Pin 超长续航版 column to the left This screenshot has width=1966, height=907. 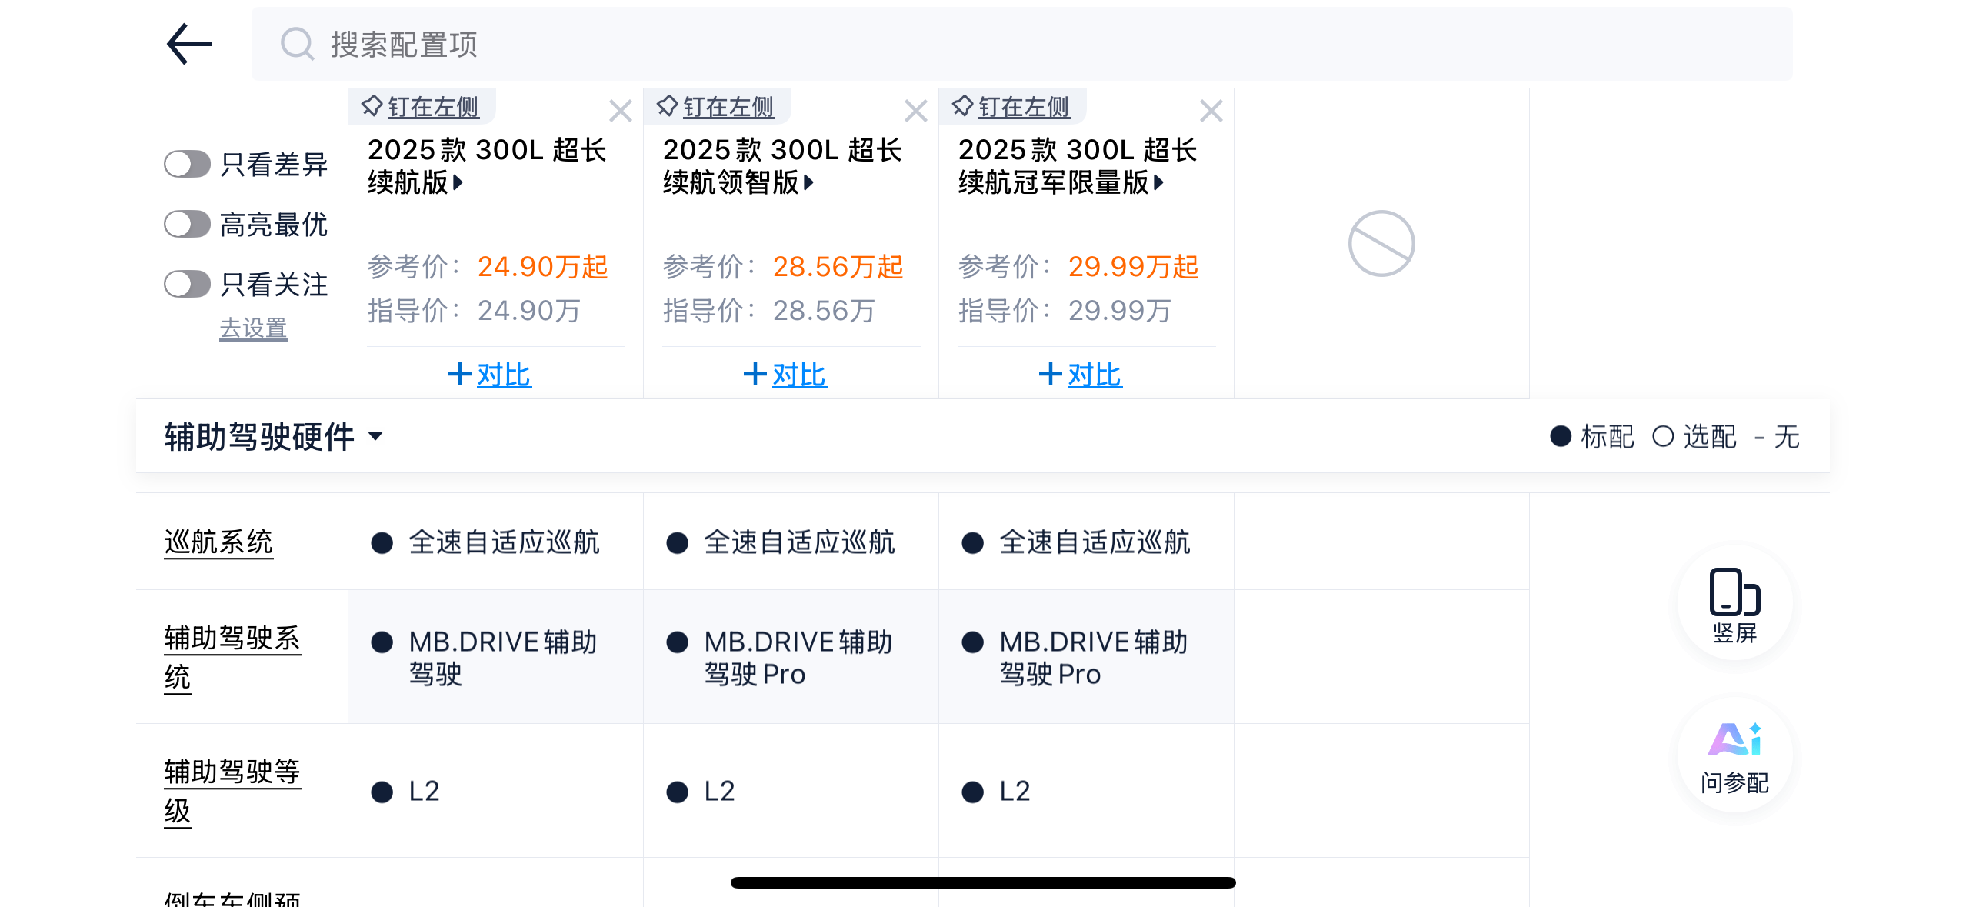422,107
